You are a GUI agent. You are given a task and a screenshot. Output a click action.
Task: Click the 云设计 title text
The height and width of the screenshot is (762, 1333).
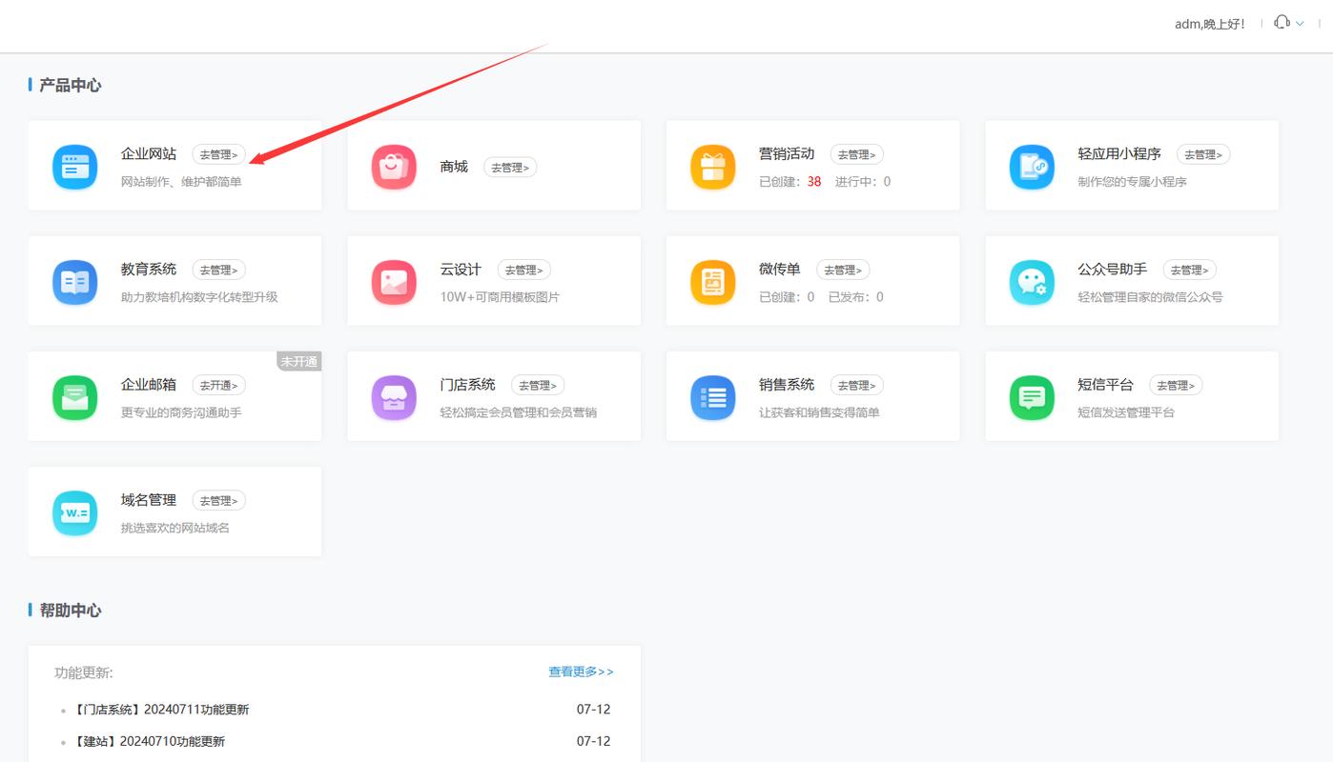[x=461, y=269]
